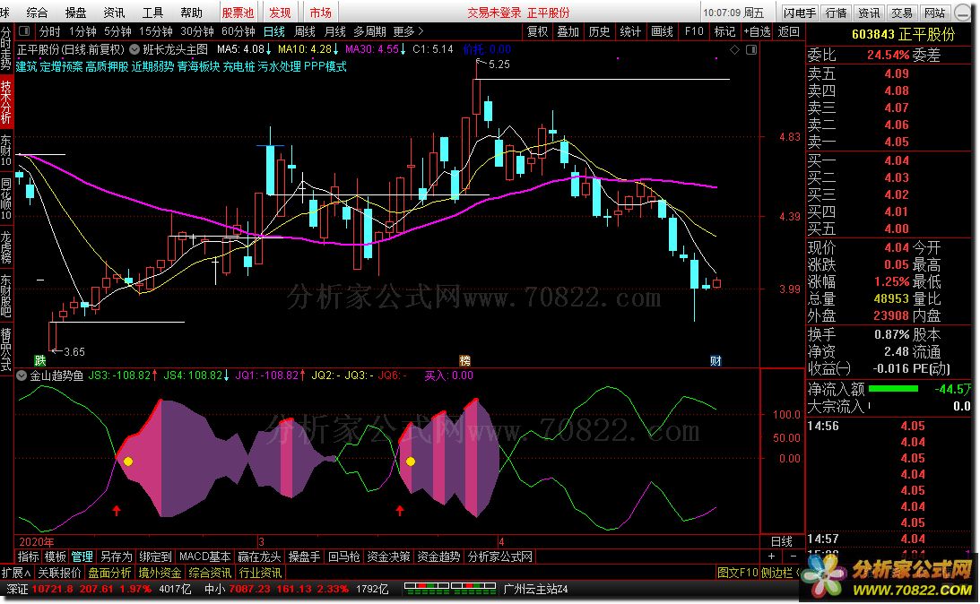Select the 分时 period
The image size is (980, 604).
(50, 31)
